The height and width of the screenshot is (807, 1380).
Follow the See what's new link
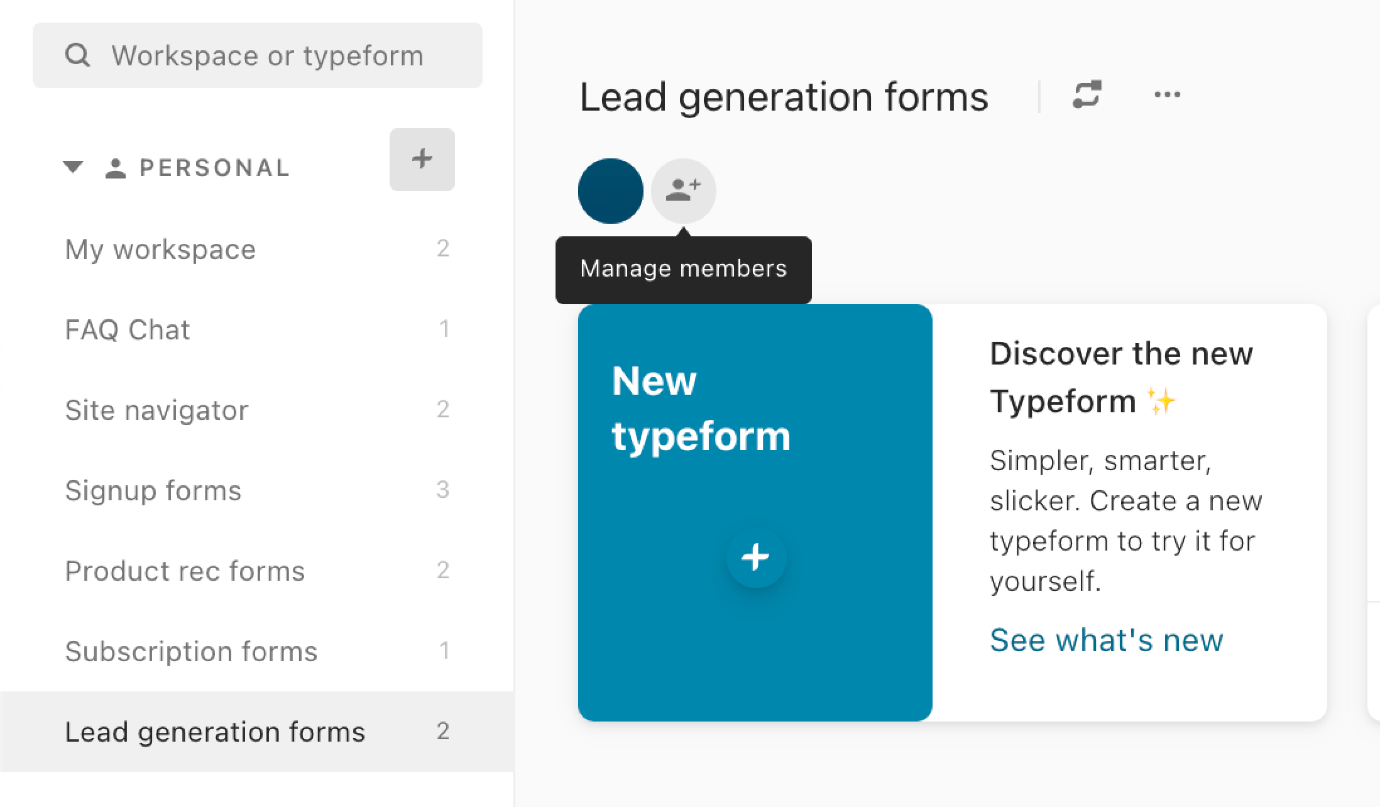coord(1107,640)
